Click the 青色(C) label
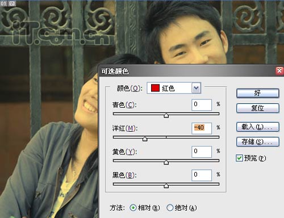This screenshot has width=284, height=218. [x=124, y=105]
